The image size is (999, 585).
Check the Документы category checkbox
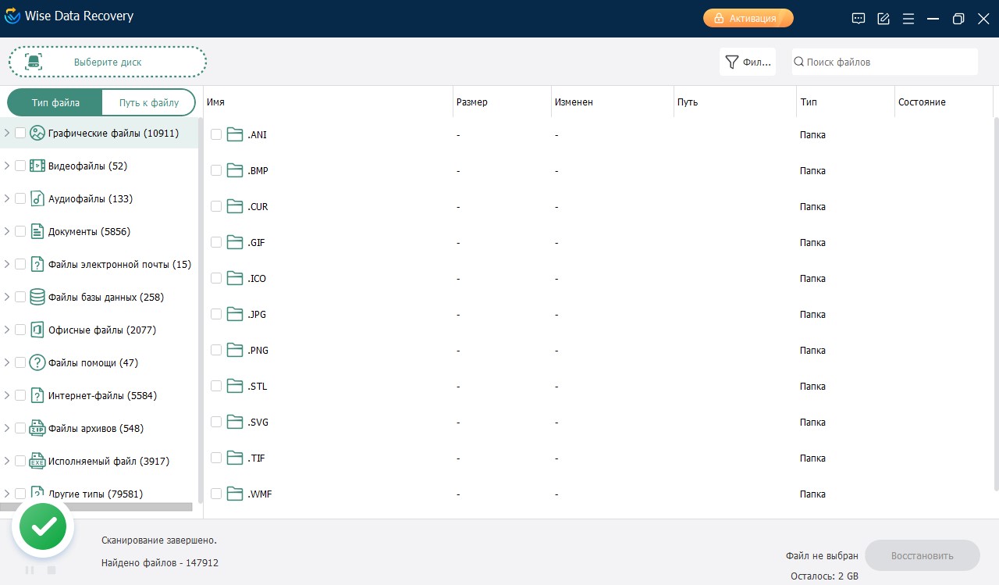click(x=20, y=232)
